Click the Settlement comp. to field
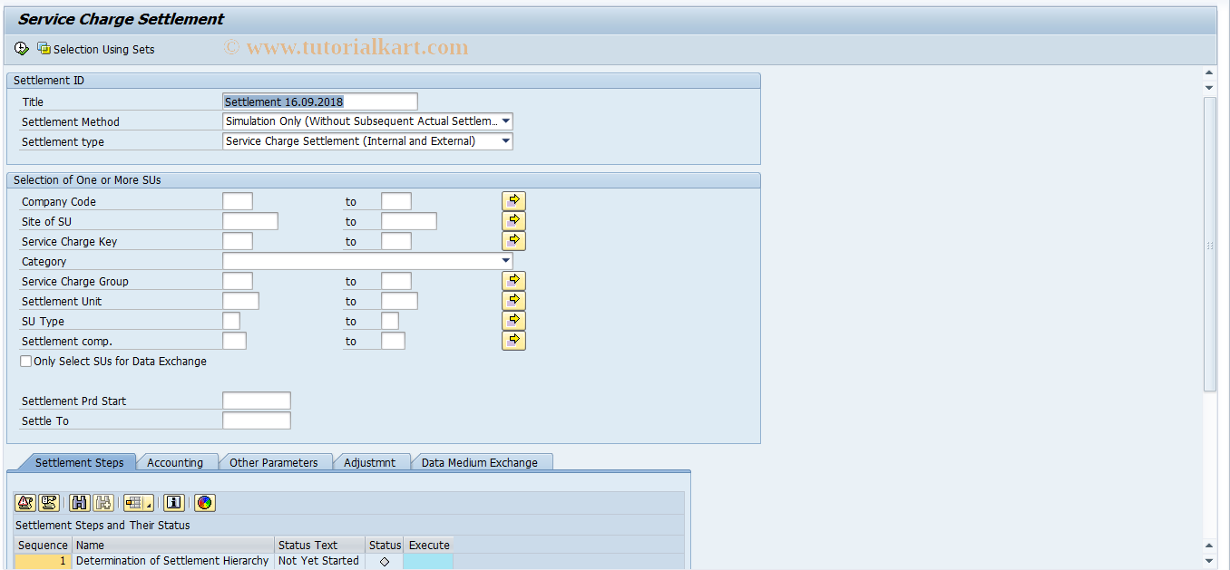1230x570 pixels. coord(394,341)
